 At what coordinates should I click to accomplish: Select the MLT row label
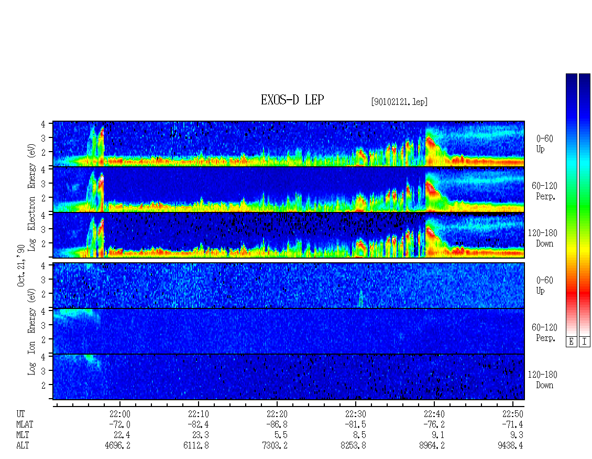[23, 435]
